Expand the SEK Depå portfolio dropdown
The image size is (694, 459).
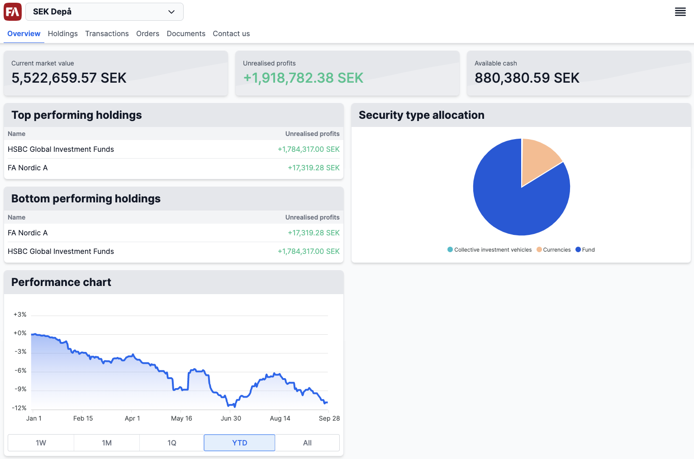coord(105,12)
